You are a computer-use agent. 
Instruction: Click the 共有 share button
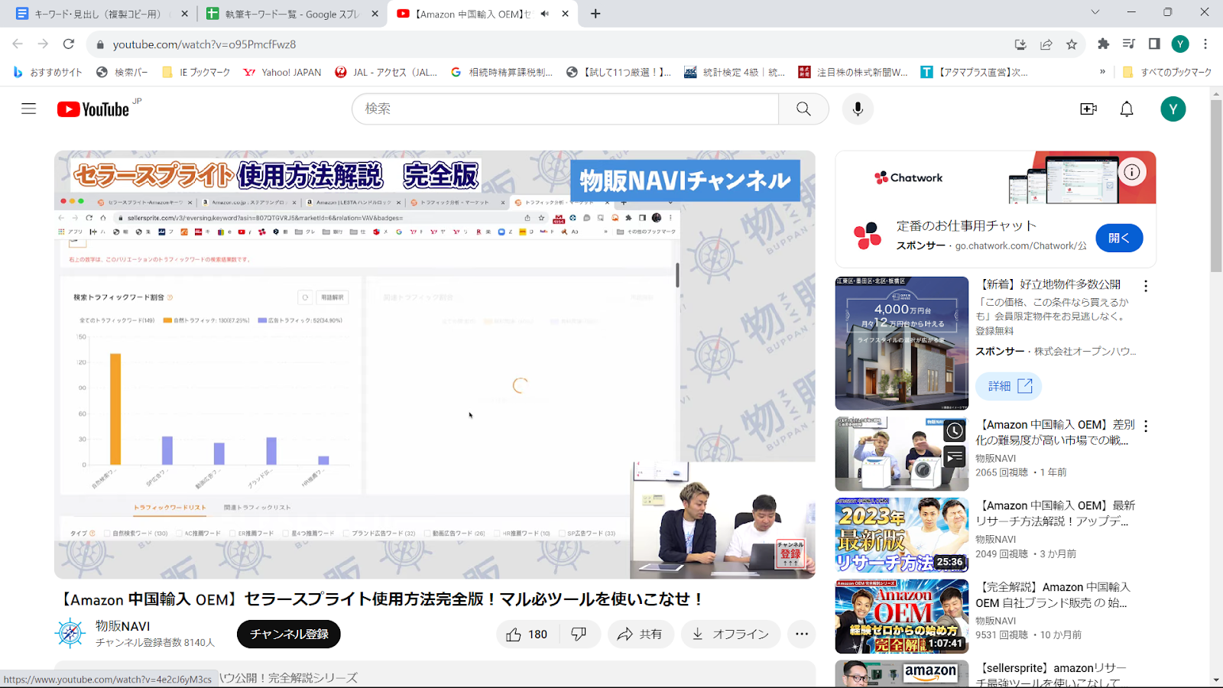pyautogui.click(x=640, y=634)
